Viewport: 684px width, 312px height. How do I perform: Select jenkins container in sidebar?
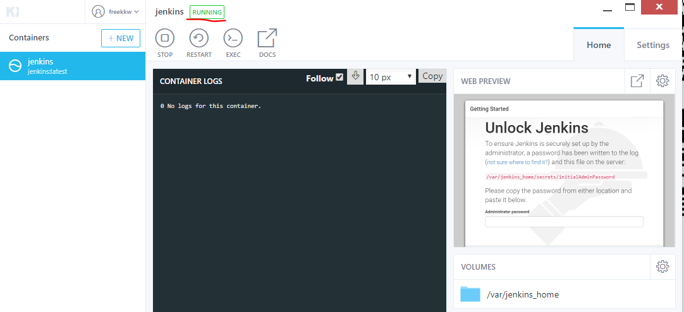point(73,66)
